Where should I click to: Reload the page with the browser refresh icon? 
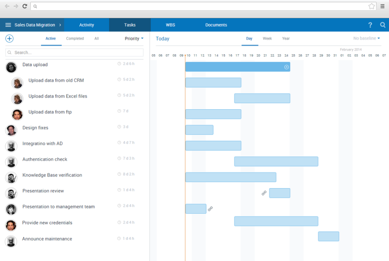pos(24,6)
